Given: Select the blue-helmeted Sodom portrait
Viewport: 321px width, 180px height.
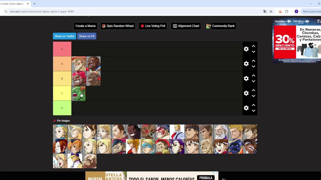Looking at the screenshot, I should (235, 146).
